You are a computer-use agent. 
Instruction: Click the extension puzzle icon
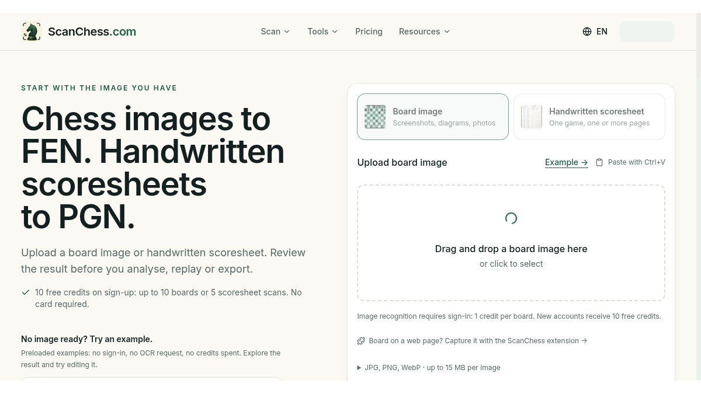point(362,341)
